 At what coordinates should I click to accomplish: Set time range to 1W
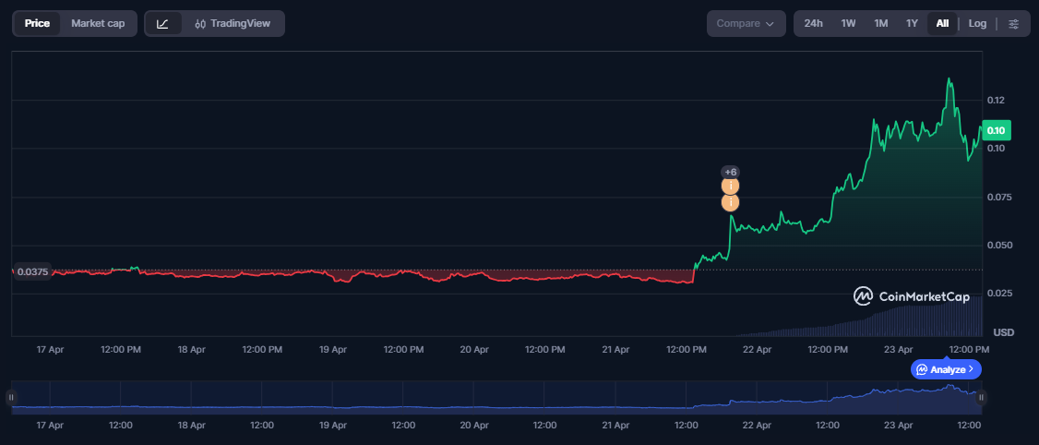point(848,24)
